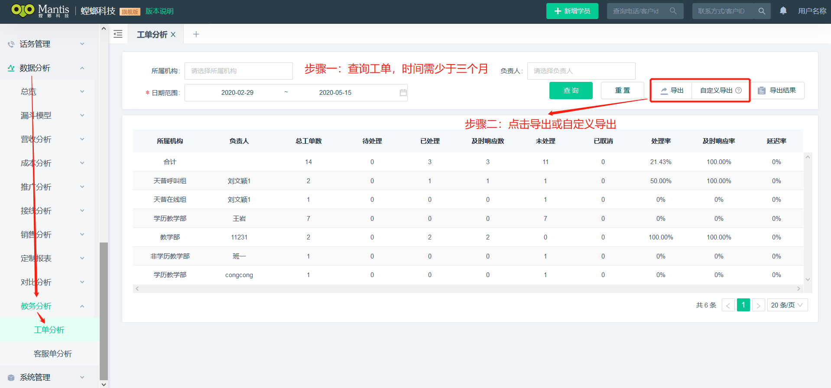Expand the 接线分析 submenu

(82, 211)
